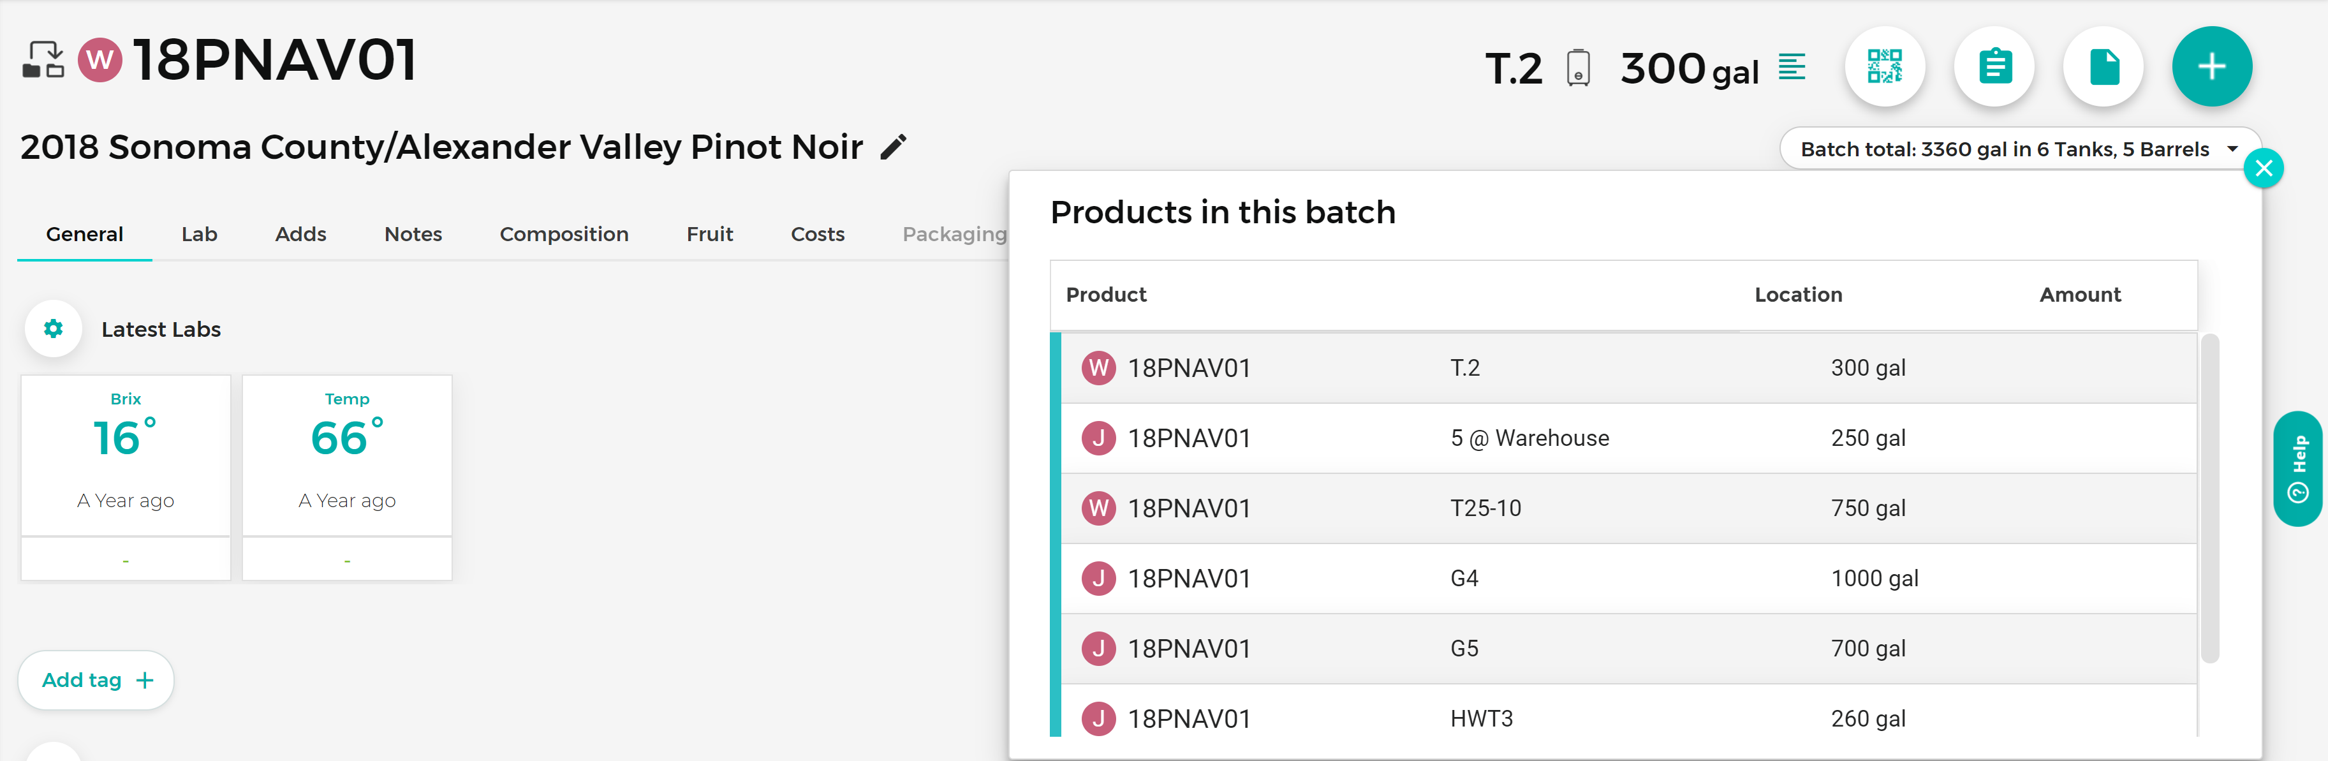The height and width of the screenshot is (761, 2328).
Task: Click the W badge in T.2 row
Action: point(1098,368)
